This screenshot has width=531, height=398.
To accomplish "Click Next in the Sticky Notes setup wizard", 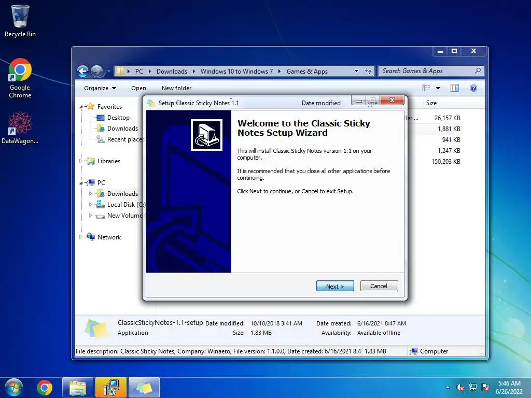I will click(335, 286).
